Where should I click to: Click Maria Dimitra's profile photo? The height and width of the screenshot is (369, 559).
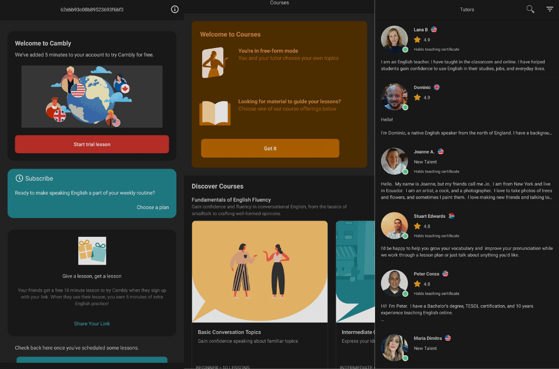click(394, 347)
